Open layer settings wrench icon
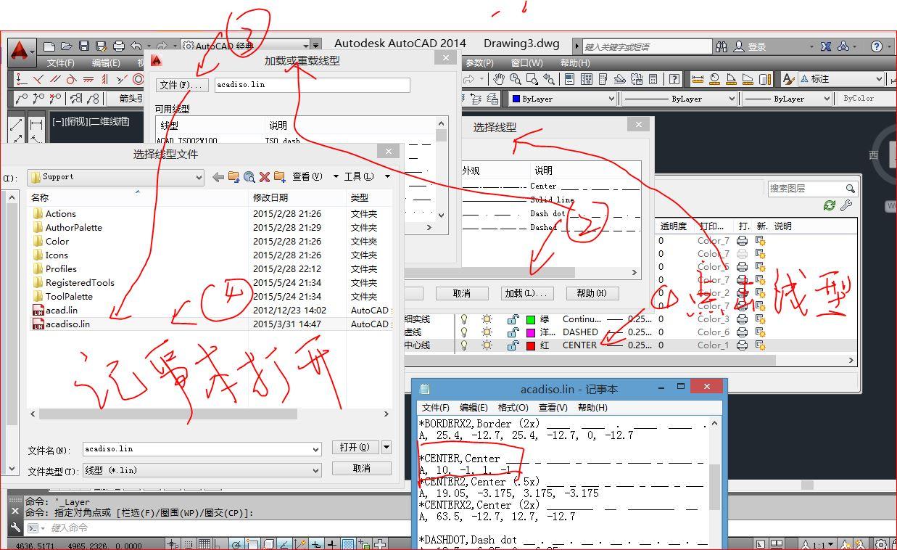The image size is (897, 550). 846,205
